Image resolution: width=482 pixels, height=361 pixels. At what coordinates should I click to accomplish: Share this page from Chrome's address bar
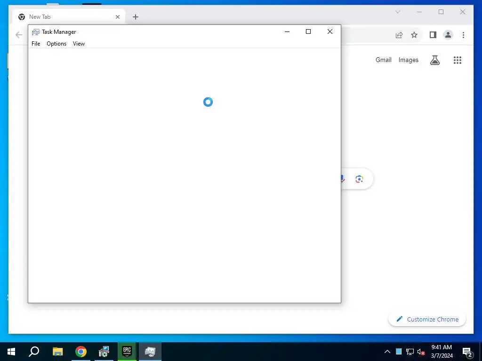[399, 35]
